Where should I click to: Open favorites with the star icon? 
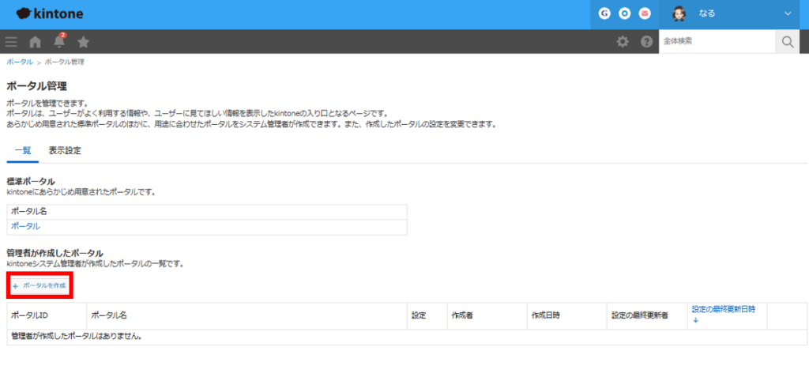[x=83, y=42]
